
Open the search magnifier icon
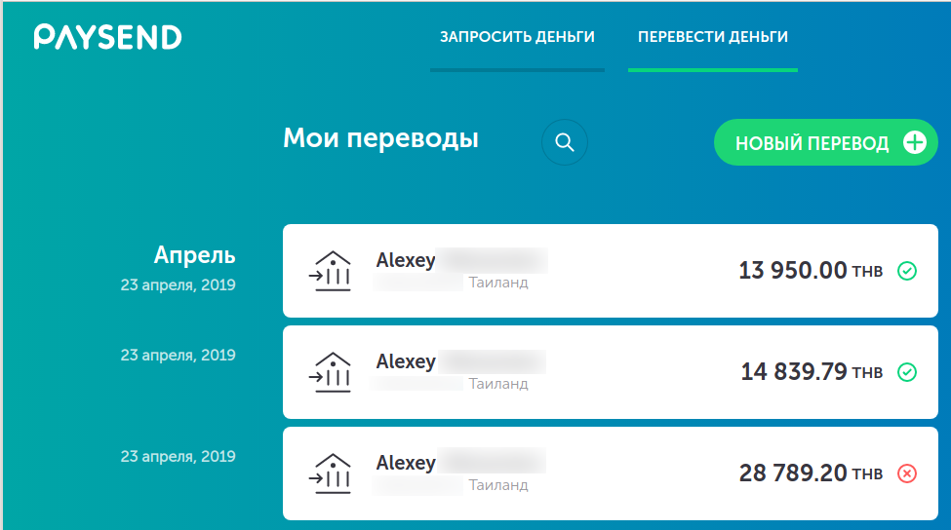[x=565, y=142]
